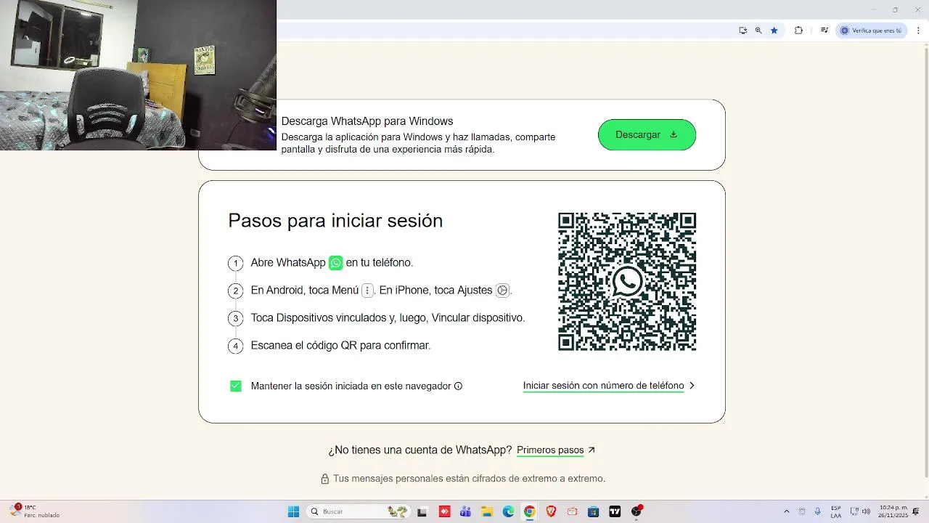This screenshot has width=929, height=523.
Task: Open the red app icon next to Task View
Action: (444, 511)
